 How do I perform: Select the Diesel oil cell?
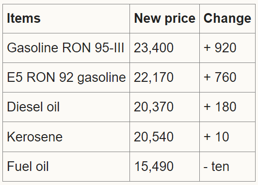tap(66, 107)
